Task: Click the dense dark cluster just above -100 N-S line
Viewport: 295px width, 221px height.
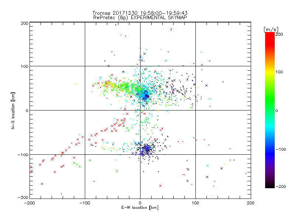Action: point(147,149)
